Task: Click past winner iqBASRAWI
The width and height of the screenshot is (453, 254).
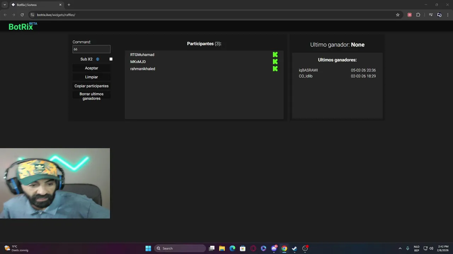Action: point(308,70)
